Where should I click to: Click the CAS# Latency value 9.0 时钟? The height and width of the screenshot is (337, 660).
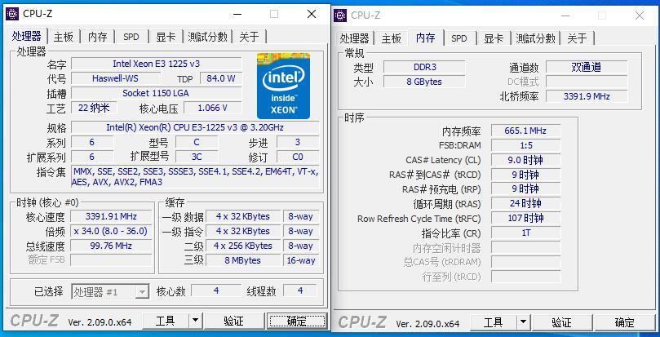point(525,161)
